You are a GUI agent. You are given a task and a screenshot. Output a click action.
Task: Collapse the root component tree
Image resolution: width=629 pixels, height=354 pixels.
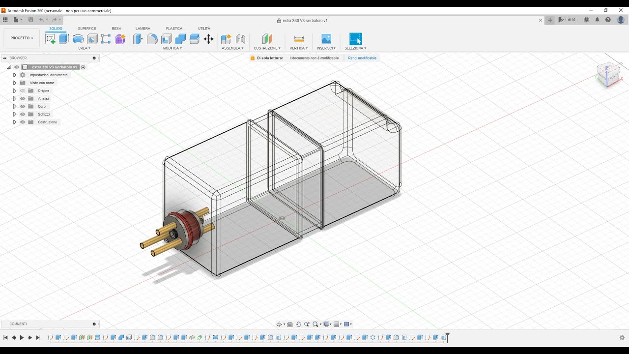coord(8,67)
